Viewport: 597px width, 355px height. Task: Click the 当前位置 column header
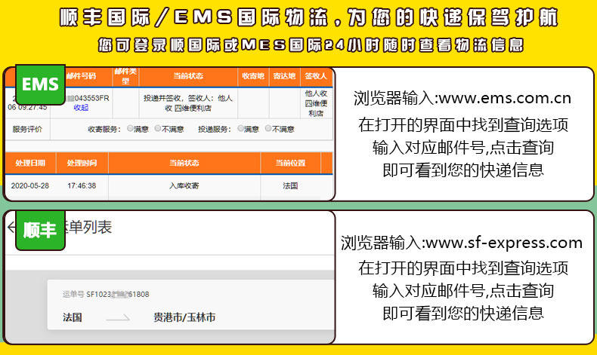(290, 164)
